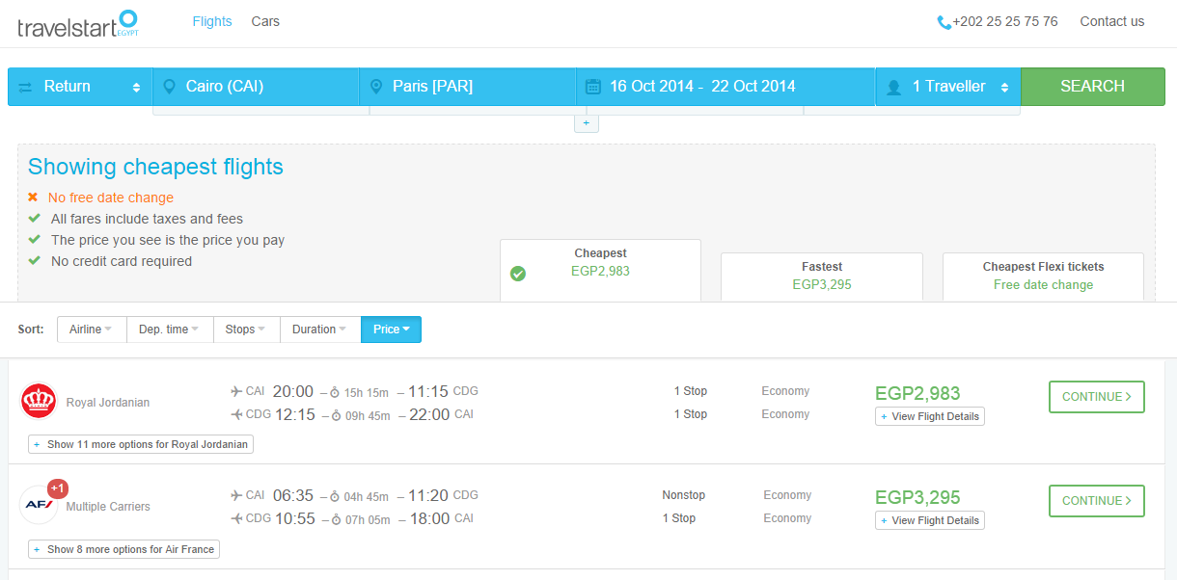Change the 16 Oct 2014 departure date
The height and width of the screenshot is (580, 1177).
[x=651, y=87]
